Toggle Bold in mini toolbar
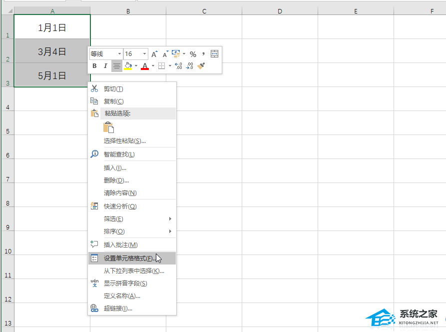Image resolution: width=446 pixels, height=332 pixels. tap(94, 66)
